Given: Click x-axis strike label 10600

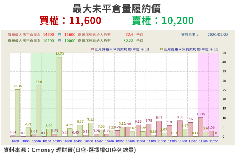Looking at the screenshot, I should (x=99, y=141).
